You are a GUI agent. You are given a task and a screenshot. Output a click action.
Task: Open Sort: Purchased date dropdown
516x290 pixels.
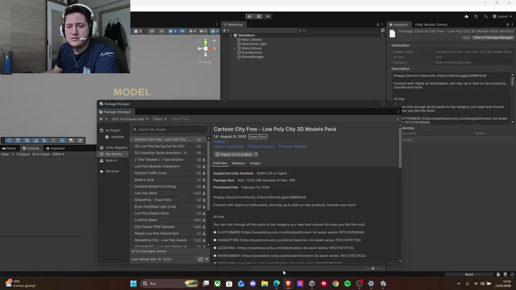(x=130, y=119)
